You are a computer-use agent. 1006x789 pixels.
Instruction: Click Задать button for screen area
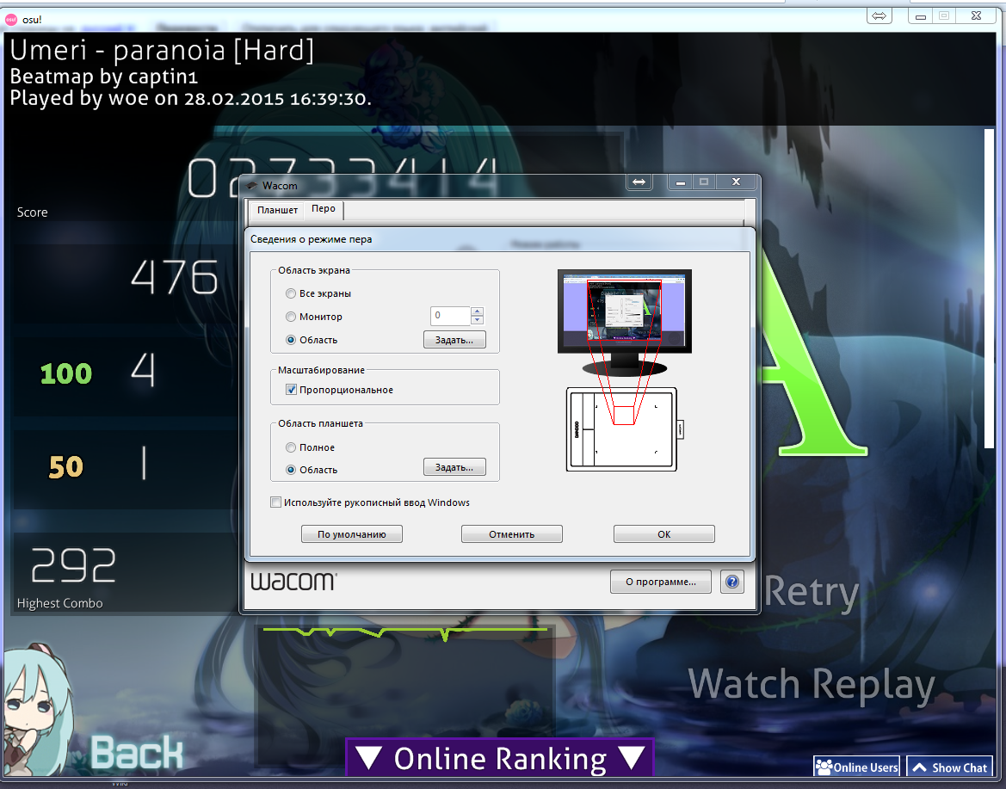tap(454, 340)
